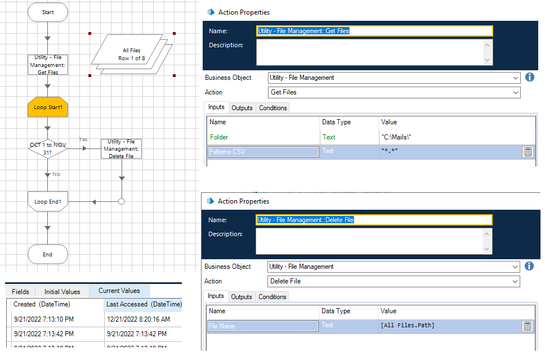Select the Loop Start1 stage
The width and height of the screenshot is (545, 352).
click(x=48, y=107)
